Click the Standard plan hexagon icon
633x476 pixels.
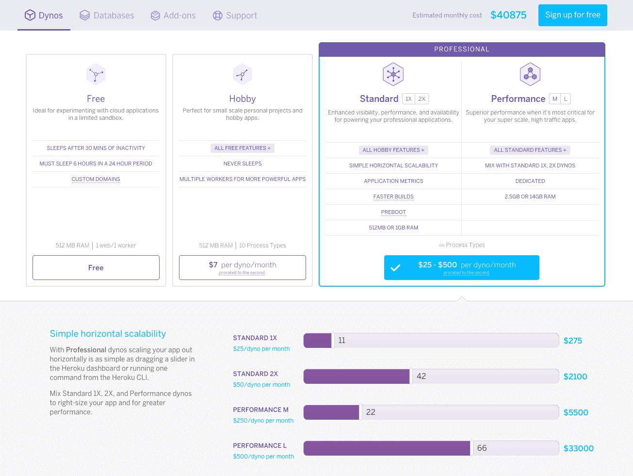pyautogui.click(x=393, y=74)
